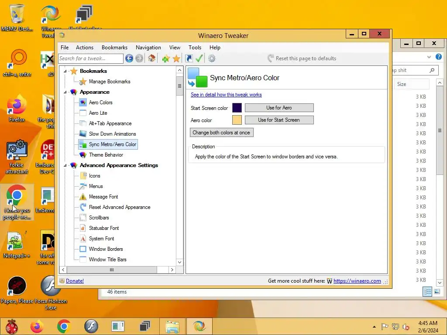Click the Use for Aero button
The image size is (447, 335).
[279, 108]
